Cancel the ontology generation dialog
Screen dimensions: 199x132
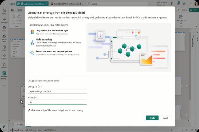165,118
